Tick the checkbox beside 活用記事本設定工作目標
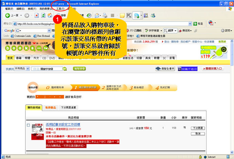 [x=28, y=125]
